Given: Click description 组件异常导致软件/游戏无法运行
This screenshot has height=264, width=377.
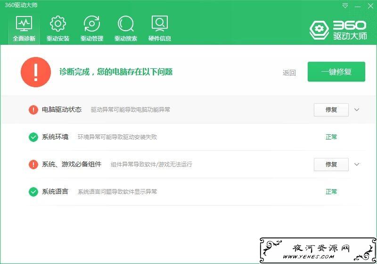Looking at the screenshot, I should [x=151, y=165].
